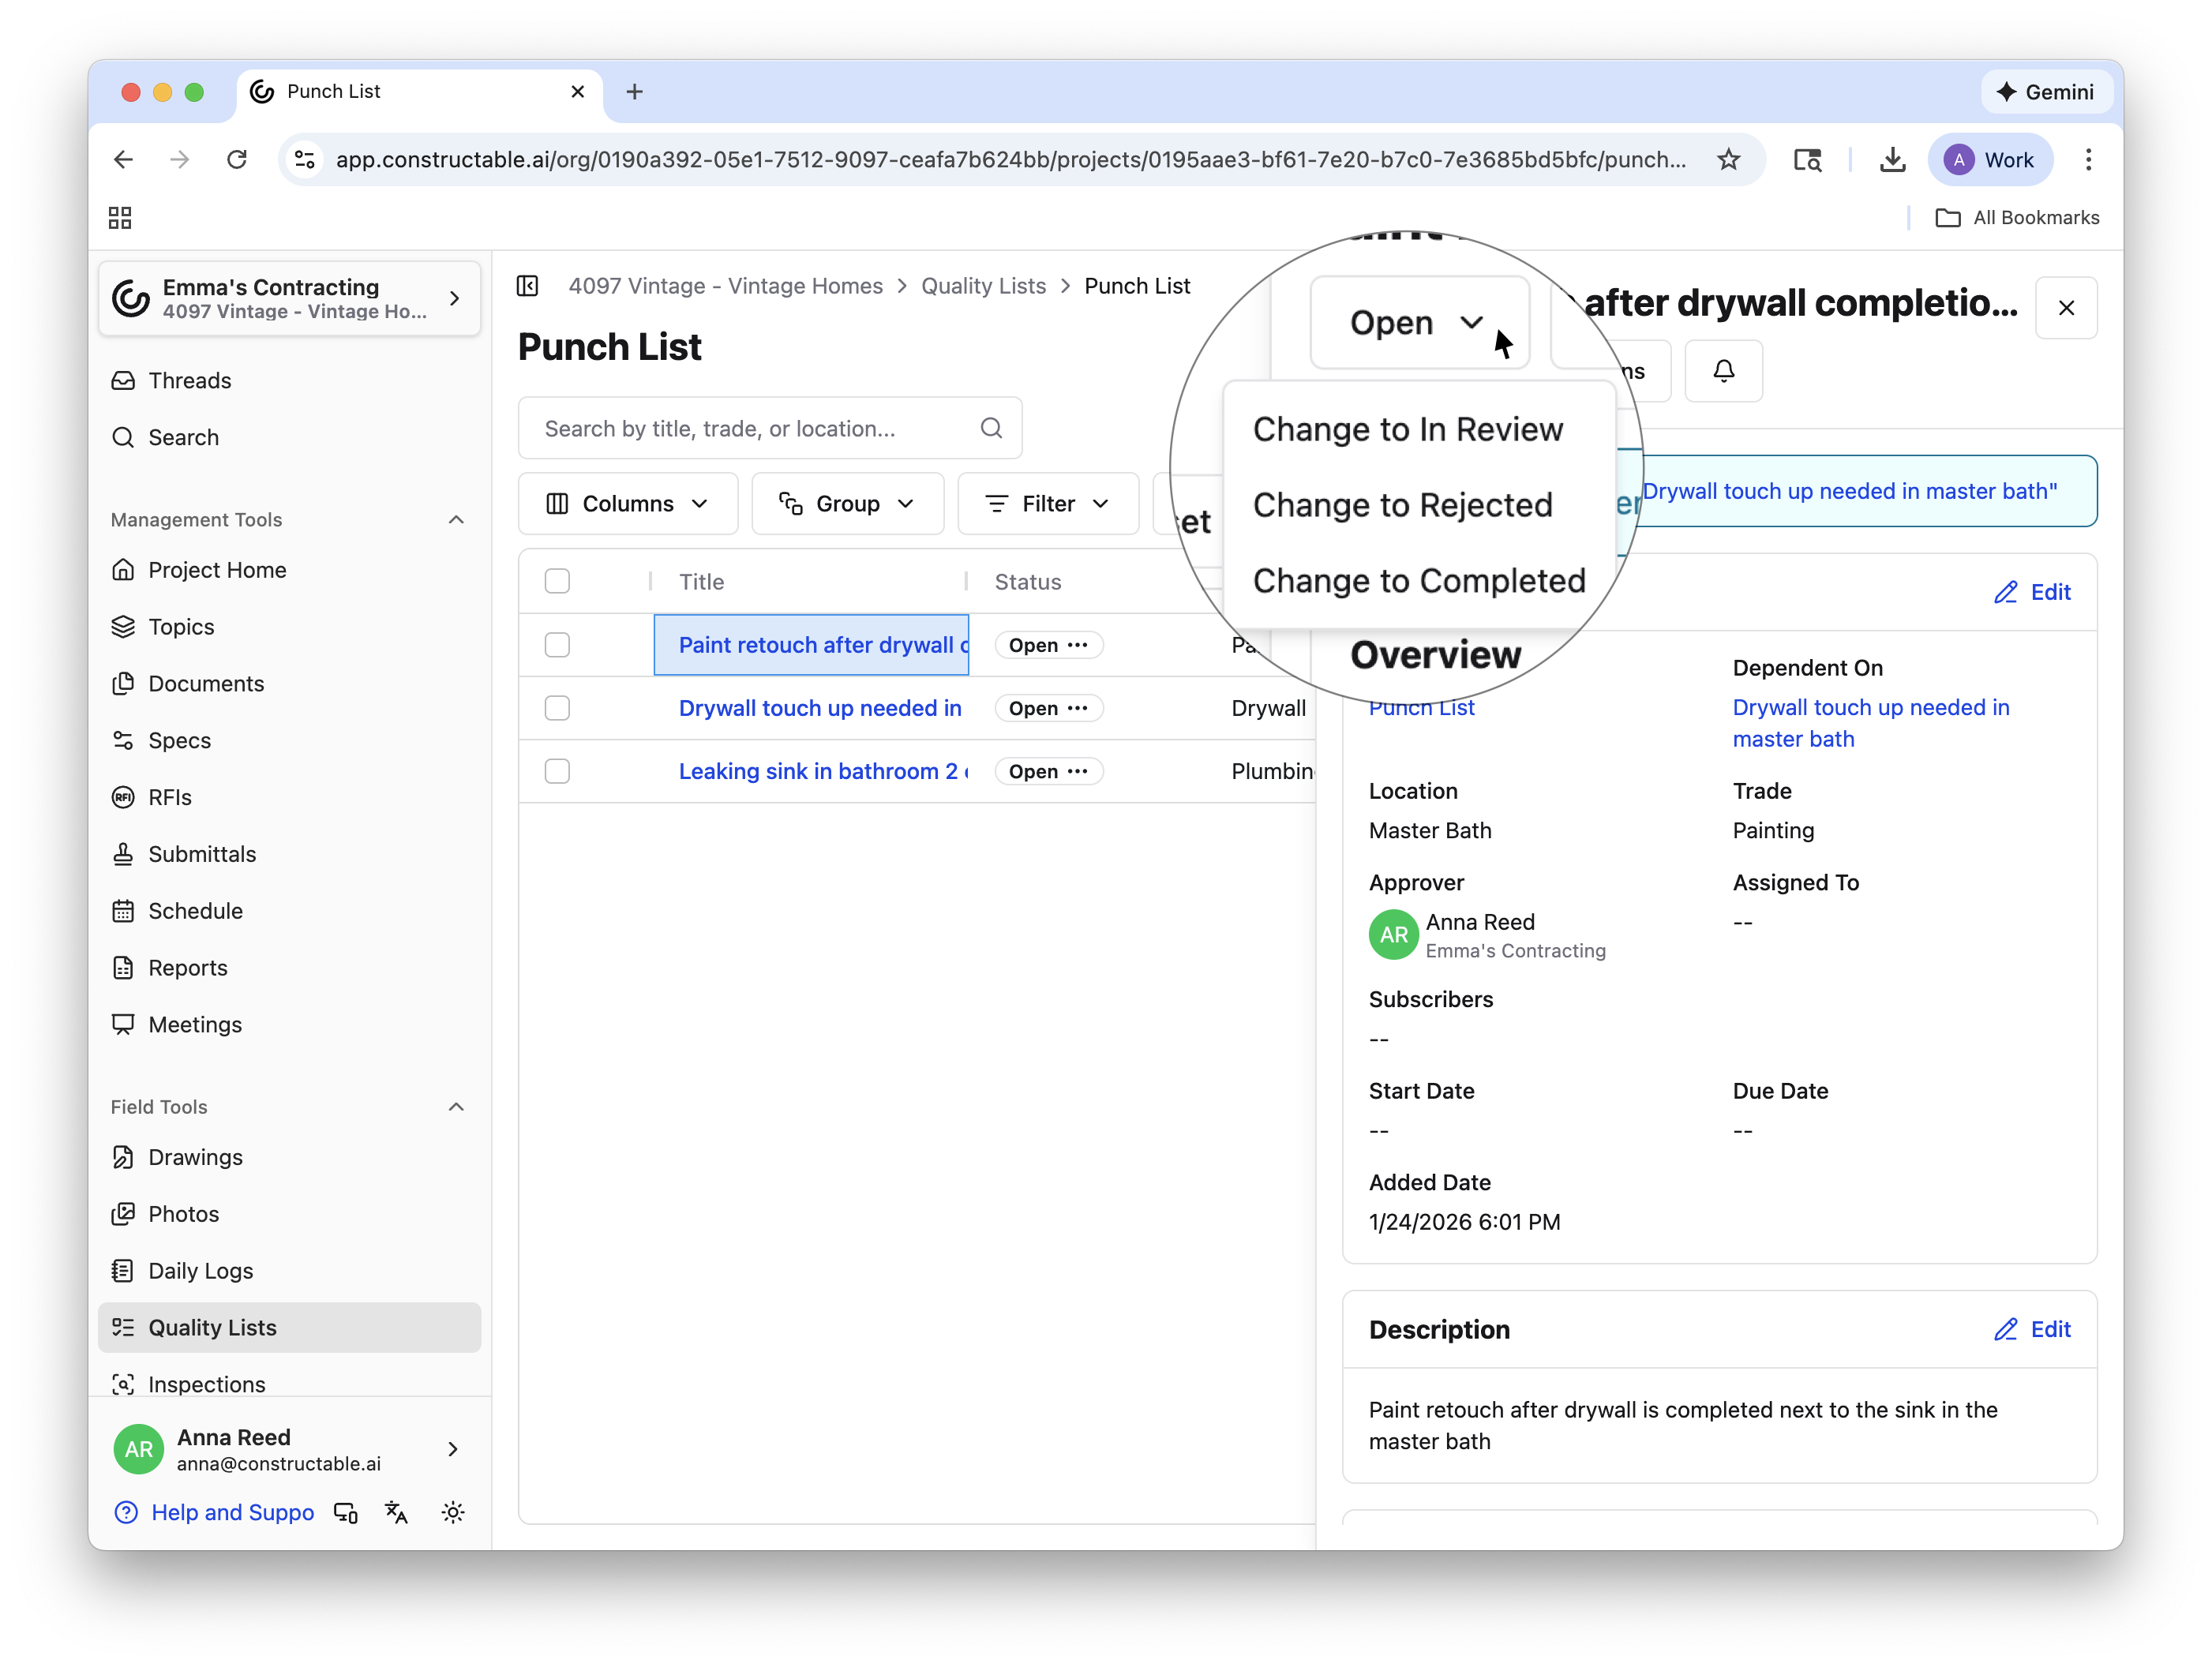The image size is (2212, 1667).
Task: Open Drawings field tool
Action: point(289,1157)
